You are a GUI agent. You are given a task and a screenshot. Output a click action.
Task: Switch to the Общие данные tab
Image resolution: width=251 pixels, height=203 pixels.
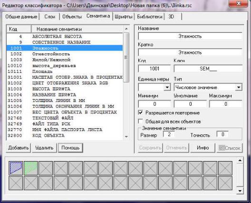click(21, 17)
